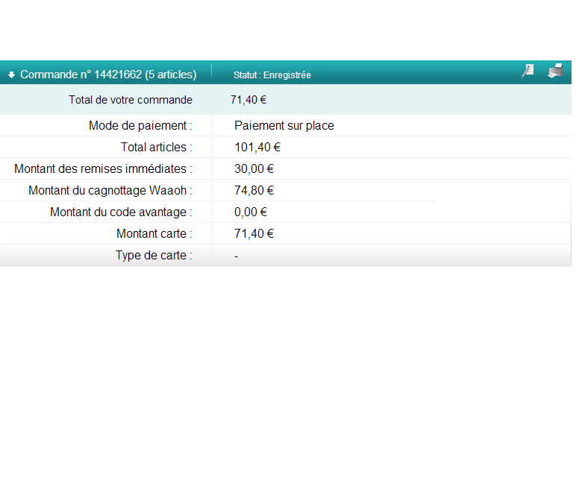Screen dimensions: 579x480
Task: Click the 'Type de carte :' label
Action: click(x=154, y=256)
